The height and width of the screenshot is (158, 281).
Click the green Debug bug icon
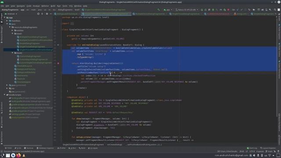[213, 10]
